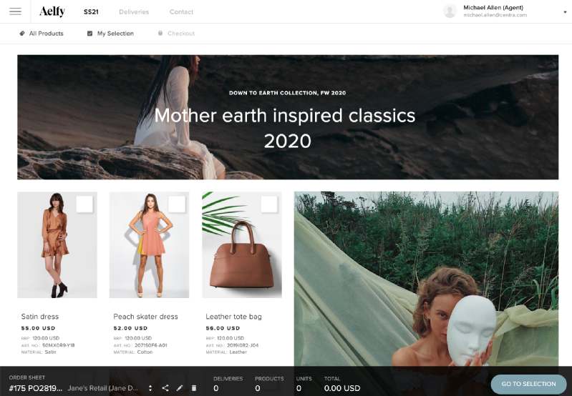Viewport: 572px width, 396px height.
Task: Open the SS21 tab
Action: 91,12
